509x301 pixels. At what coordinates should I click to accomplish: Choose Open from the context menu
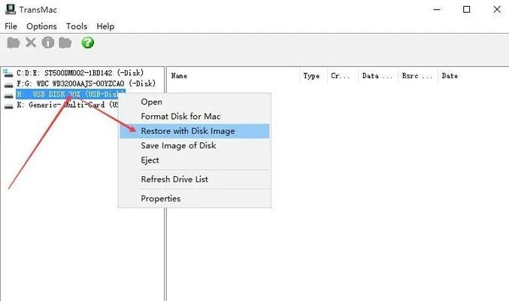coord(195,102)
